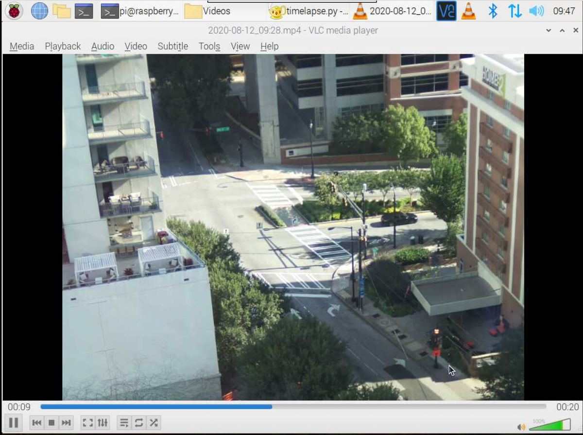Open the Media menu

tap(21, 46)
